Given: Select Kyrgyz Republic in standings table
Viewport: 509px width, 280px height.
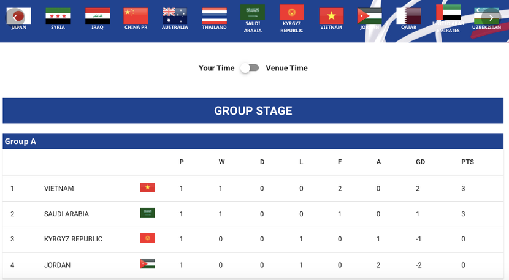Looking at the screenshot, I should [73, 239].
